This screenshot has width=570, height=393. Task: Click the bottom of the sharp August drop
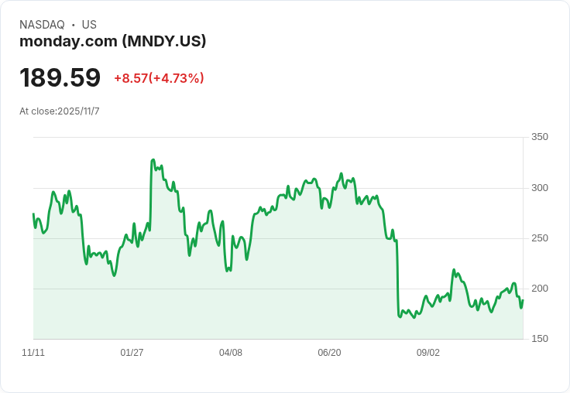pos(400,316)
